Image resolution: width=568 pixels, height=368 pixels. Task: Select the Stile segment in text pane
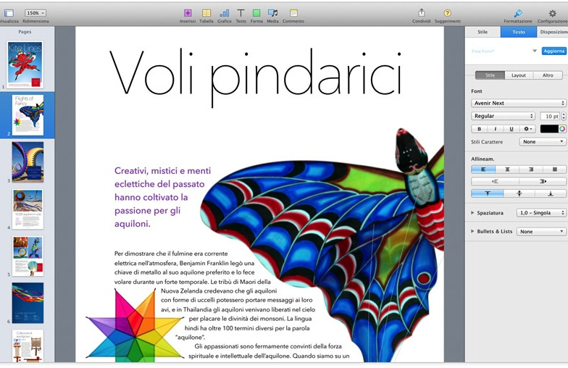[x=490, y=75]
